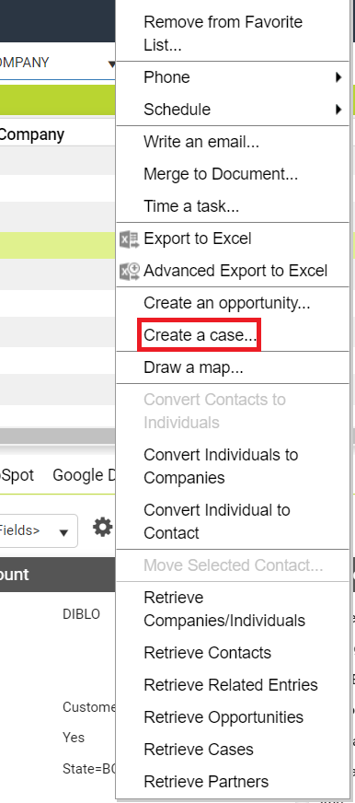Choose Draw a map option
355x803 pixels.
pos(193,367)
